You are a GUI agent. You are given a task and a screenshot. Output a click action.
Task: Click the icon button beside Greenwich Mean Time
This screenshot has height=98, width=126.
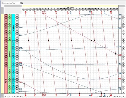pyautogui.click(x=22, y=3)
